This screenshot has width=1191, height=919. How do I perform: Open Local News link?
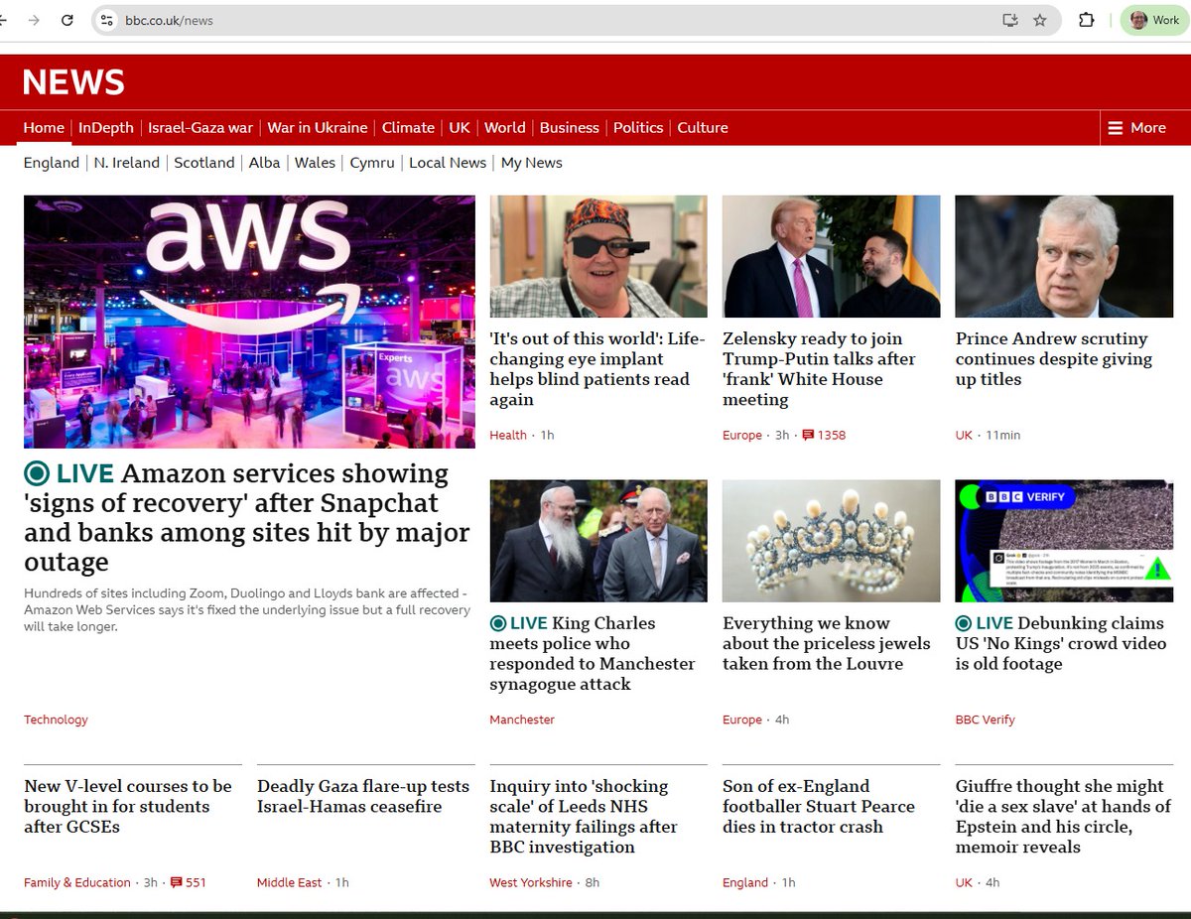click(x=448, y=163)
